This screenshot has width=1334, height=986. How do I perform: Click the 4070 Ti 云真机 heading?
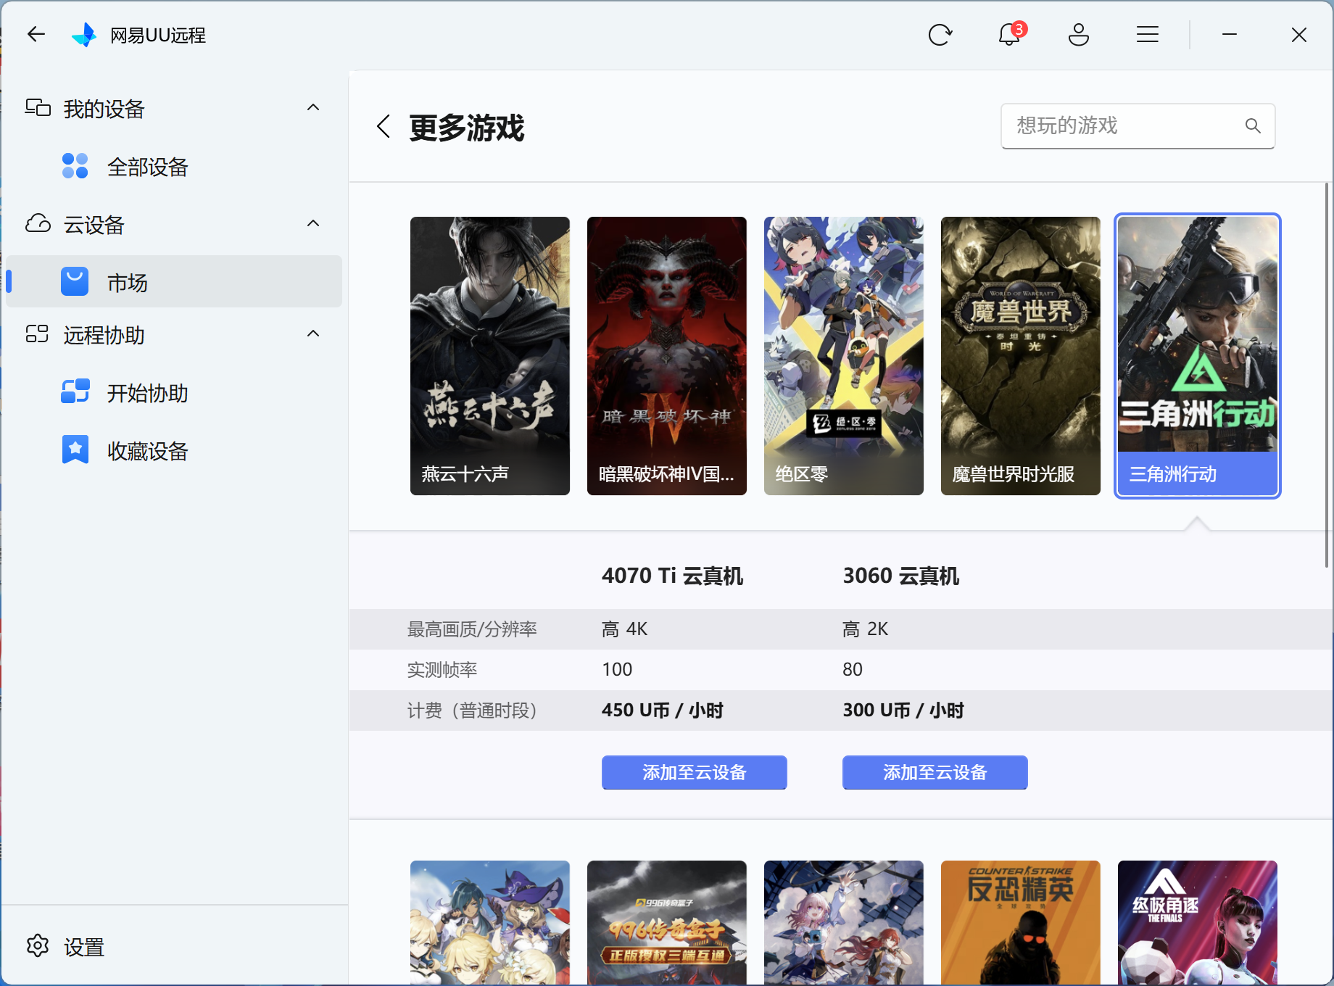pos(672,576)
